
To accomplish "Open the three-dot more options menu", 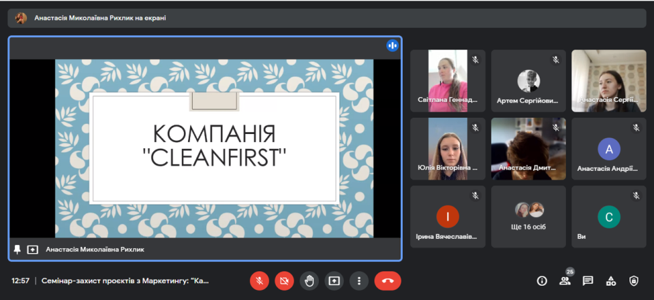I will (x=359, y=280).
